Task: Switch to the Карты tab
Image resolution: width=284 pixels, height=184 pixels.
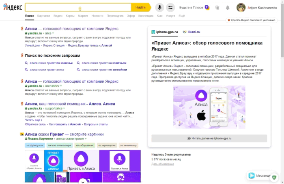Action: [x=70, y=16]
